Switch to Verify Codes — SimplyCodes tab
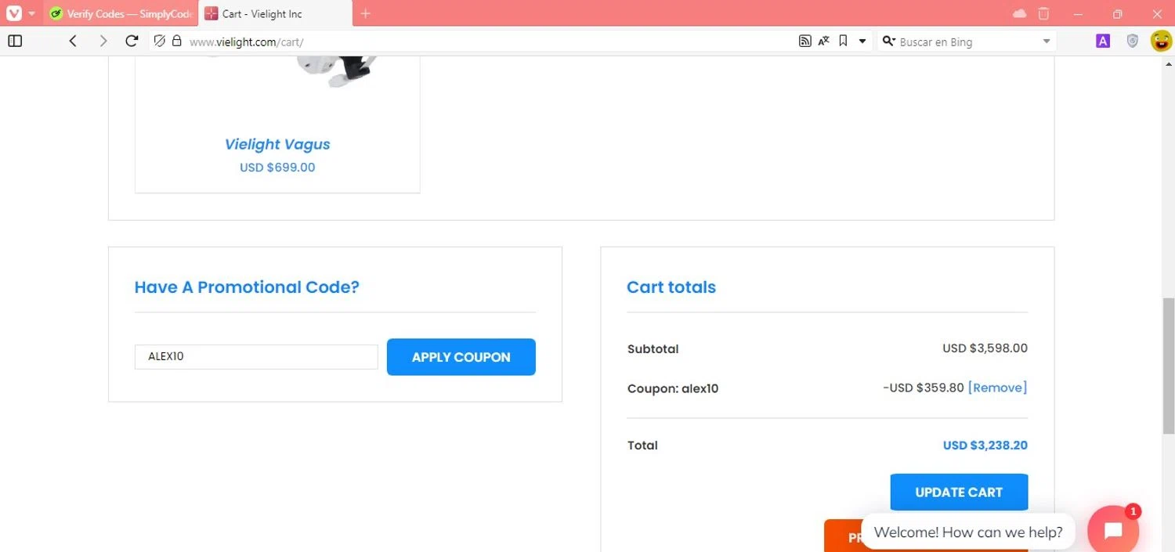The image size is (1175, 552). coord(121,14)
